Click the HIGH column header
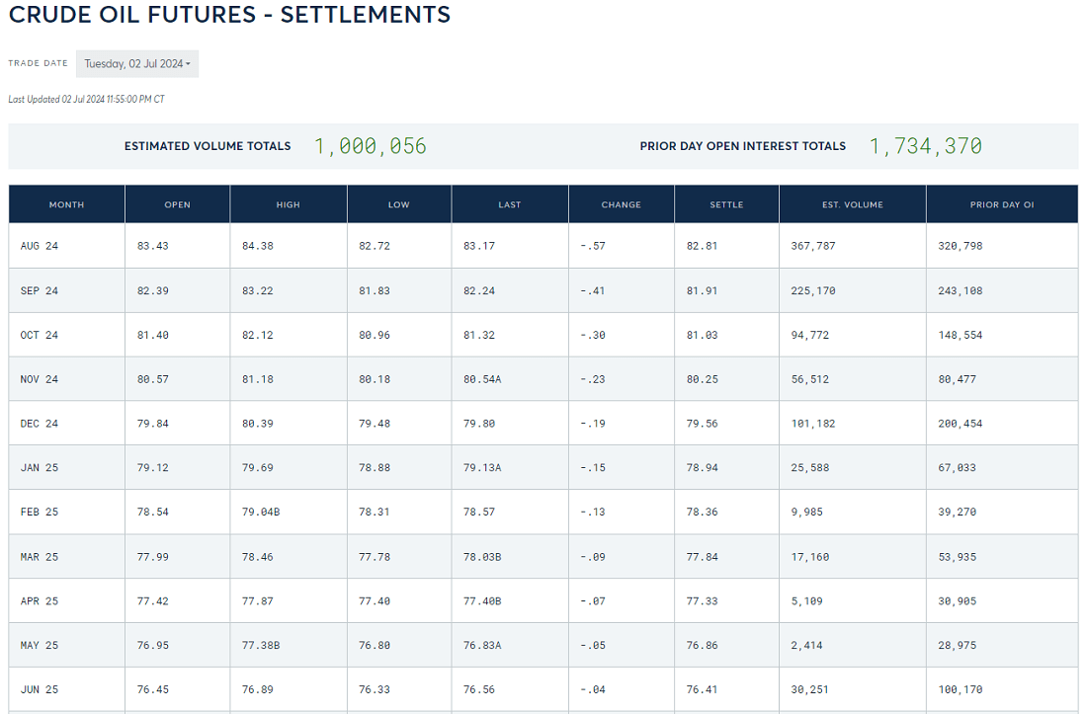The height and width of the screenshot is (714, 1087). tap(289, 204)
